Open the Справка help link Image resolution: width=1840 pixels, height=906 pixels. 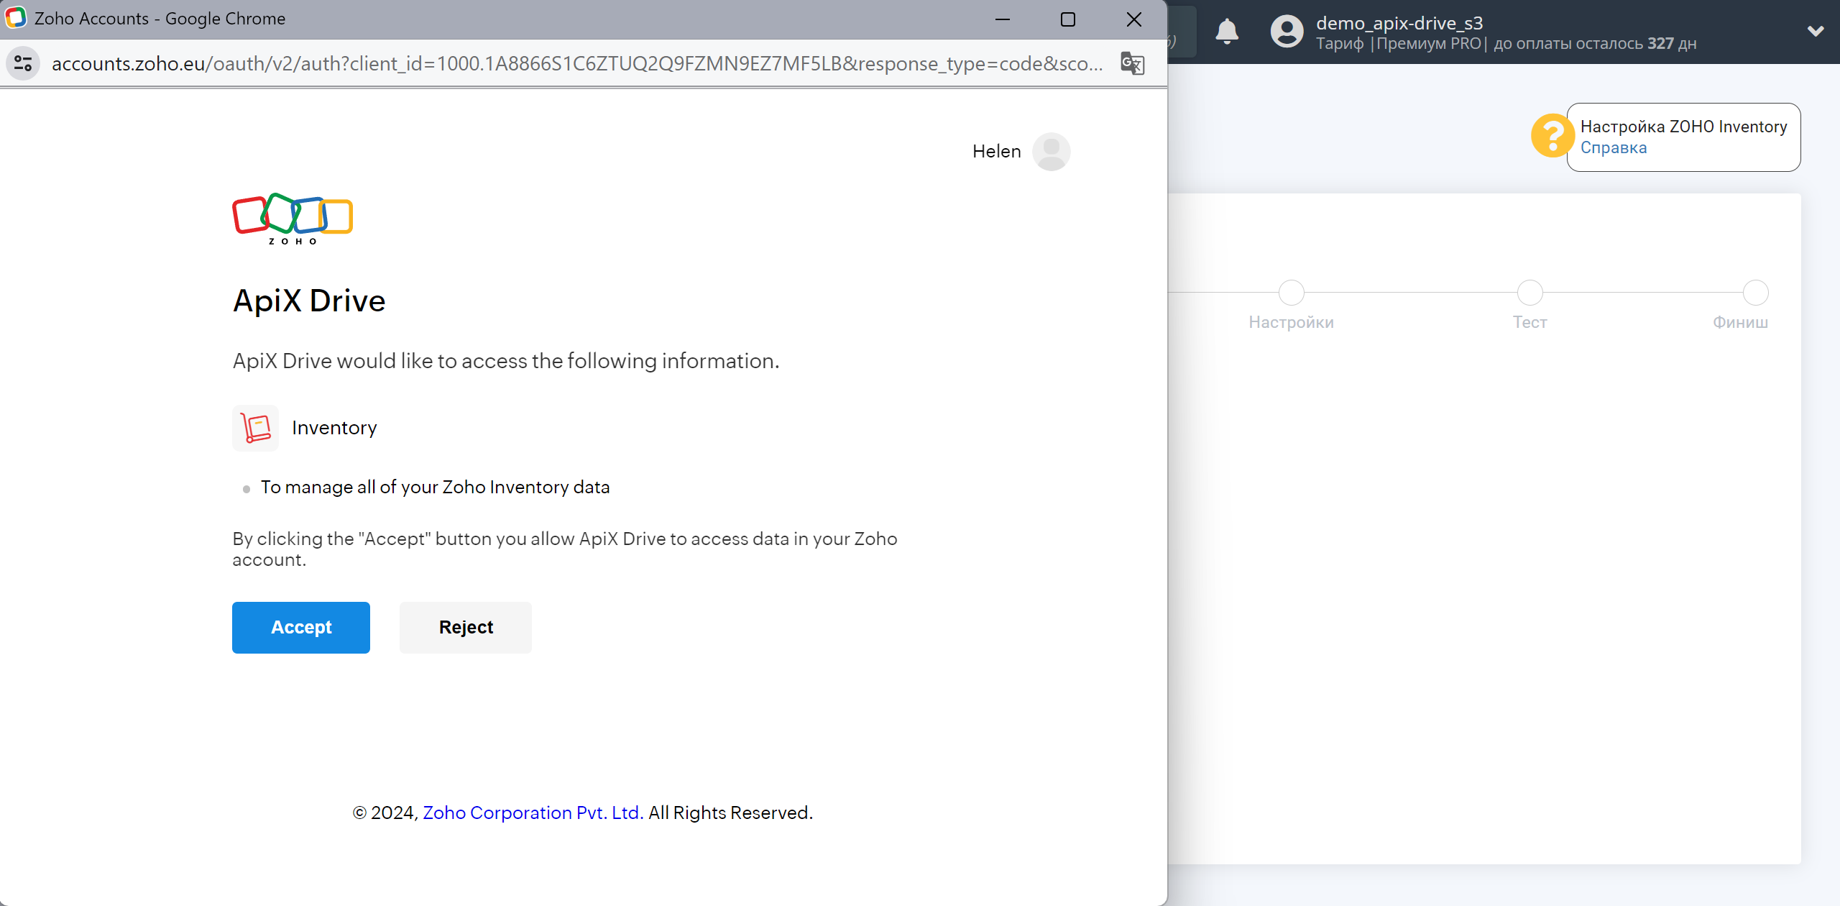click(1613, 147)
